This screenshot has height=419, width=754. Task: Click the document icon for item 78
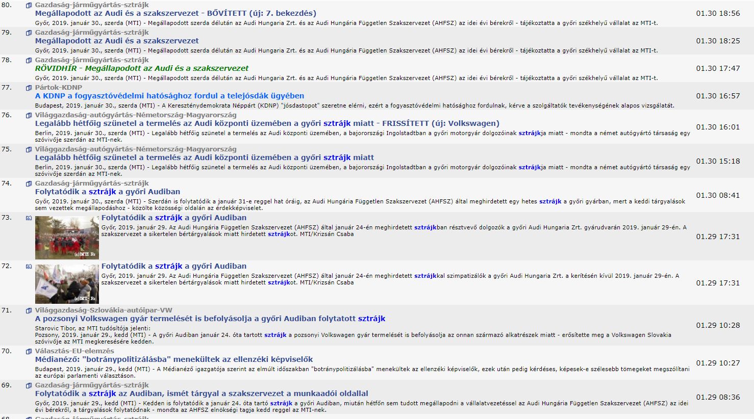[29, 61]
